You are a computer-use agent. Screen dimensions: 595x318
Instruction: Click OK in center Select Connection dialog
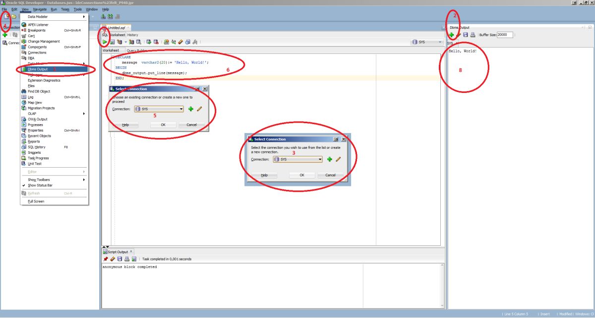click(301, 175)
